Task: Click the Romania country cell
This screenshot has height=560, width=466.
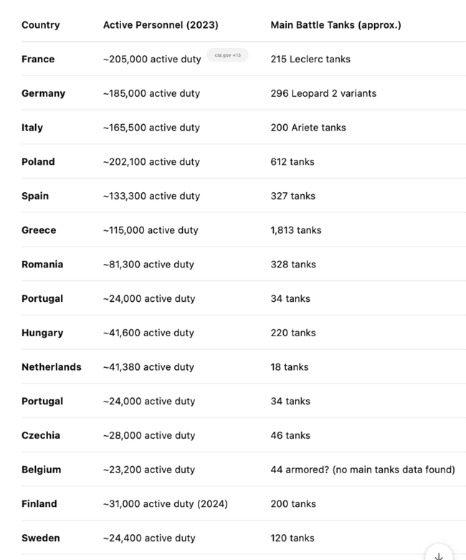Action: pos(42,265)
